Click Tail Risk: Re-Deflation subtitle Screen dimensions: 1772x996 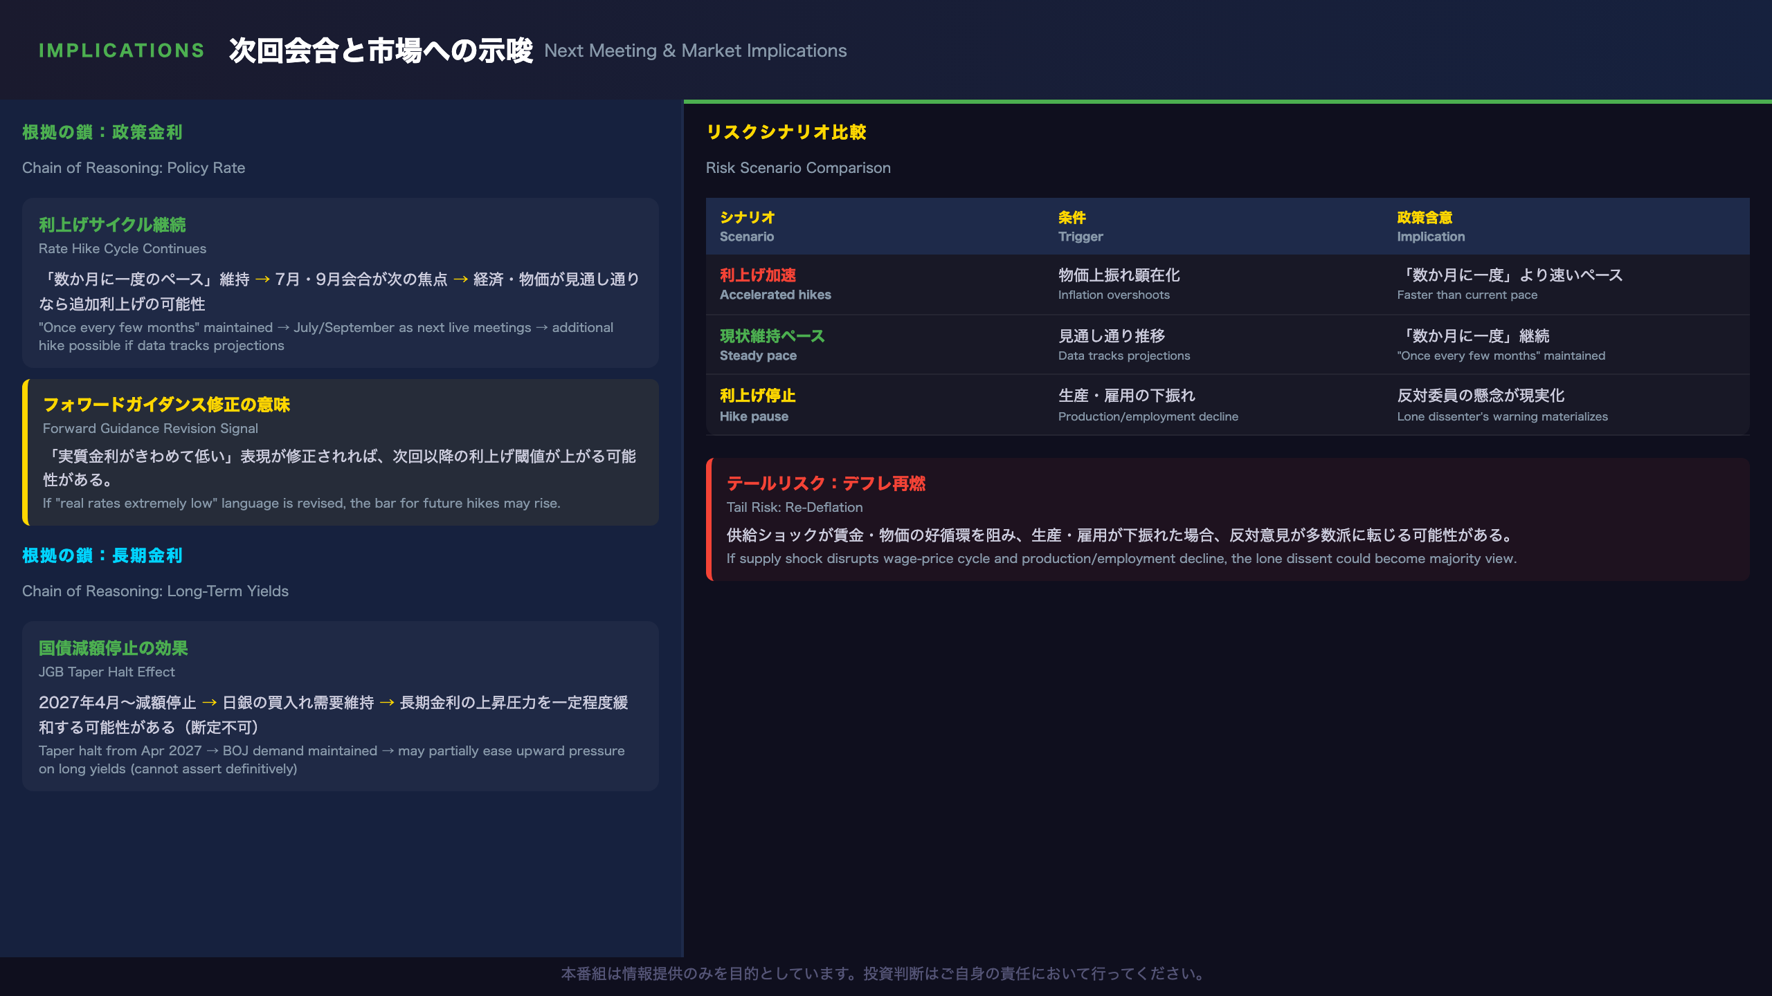click(795, 507)
